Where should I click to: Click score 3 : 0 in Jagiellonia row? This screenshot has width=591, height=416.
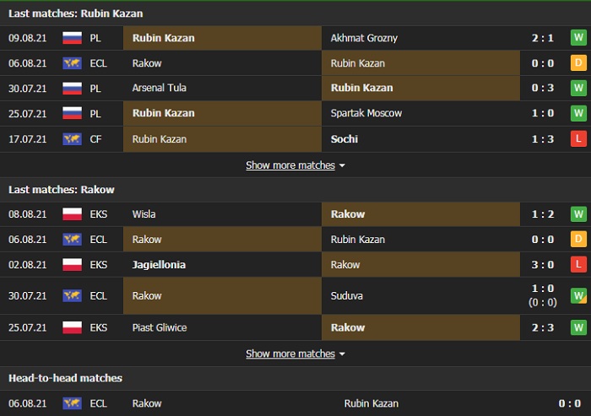click(543, 264)
